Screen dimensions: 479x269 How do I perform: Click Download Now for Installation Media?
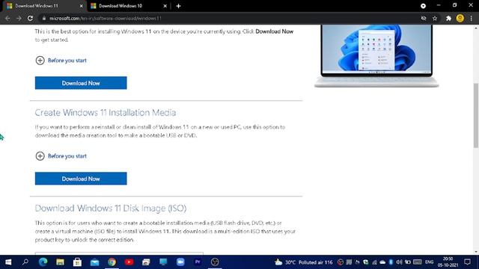point(81,179)
